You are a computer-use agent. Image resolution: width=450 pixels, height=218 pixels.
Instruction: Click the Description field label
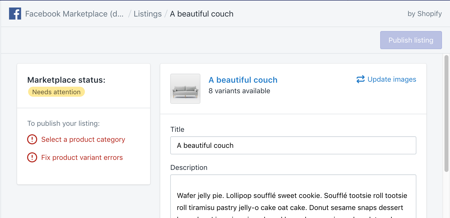pyautogui.click(x=189, y=167)
